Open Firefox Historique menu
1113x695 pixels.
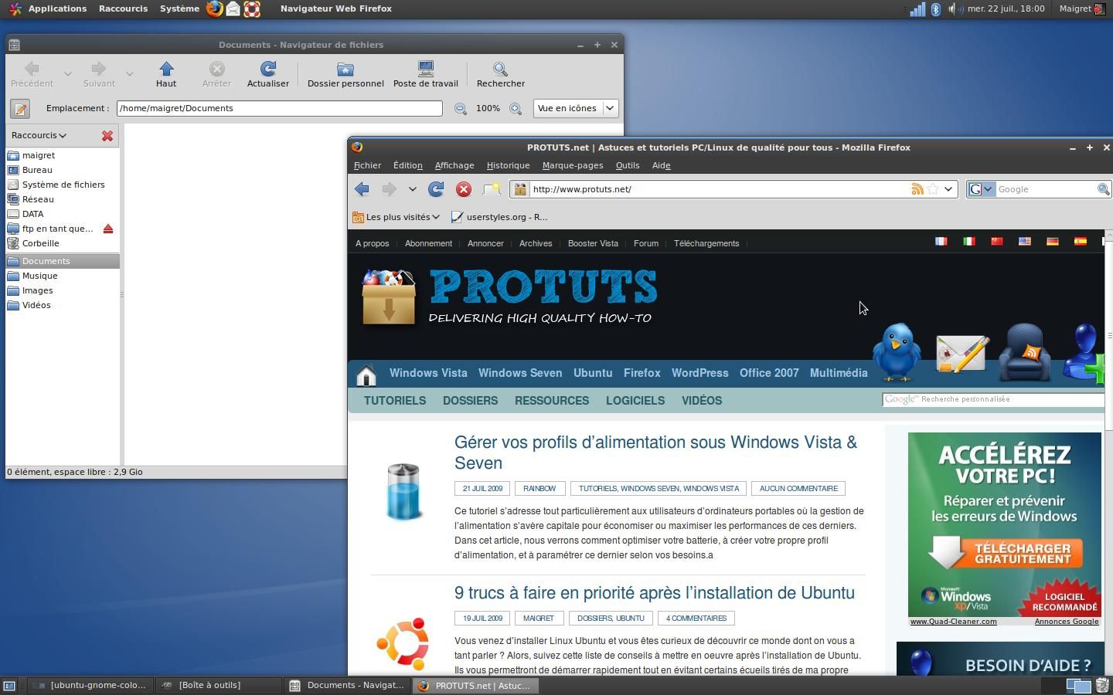[x=508, y=165]
